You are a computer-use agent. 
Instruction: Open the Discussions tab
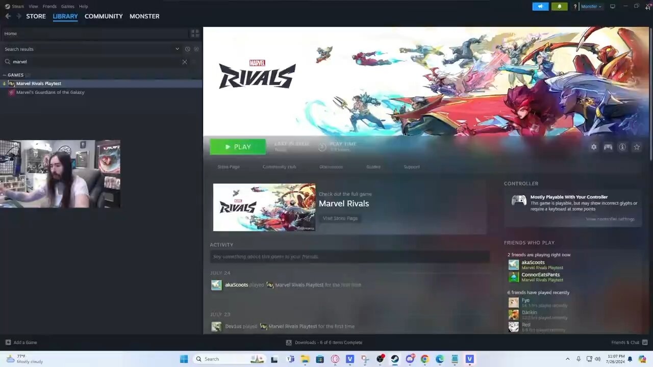[331, 167]
